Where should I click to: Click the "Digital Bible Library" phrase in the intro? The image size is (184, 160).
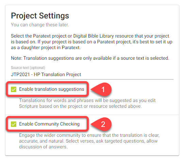[x=94, y=36]
